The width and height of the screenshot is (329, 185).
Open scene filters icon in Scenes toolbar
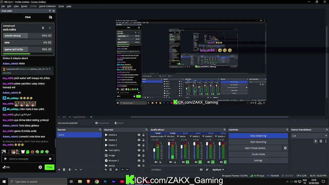[70, 170]
